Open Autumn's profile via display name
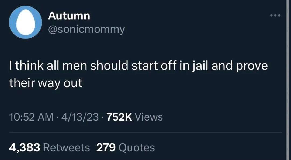The height and width of the screenshot is (160, 291). [69, 16]
